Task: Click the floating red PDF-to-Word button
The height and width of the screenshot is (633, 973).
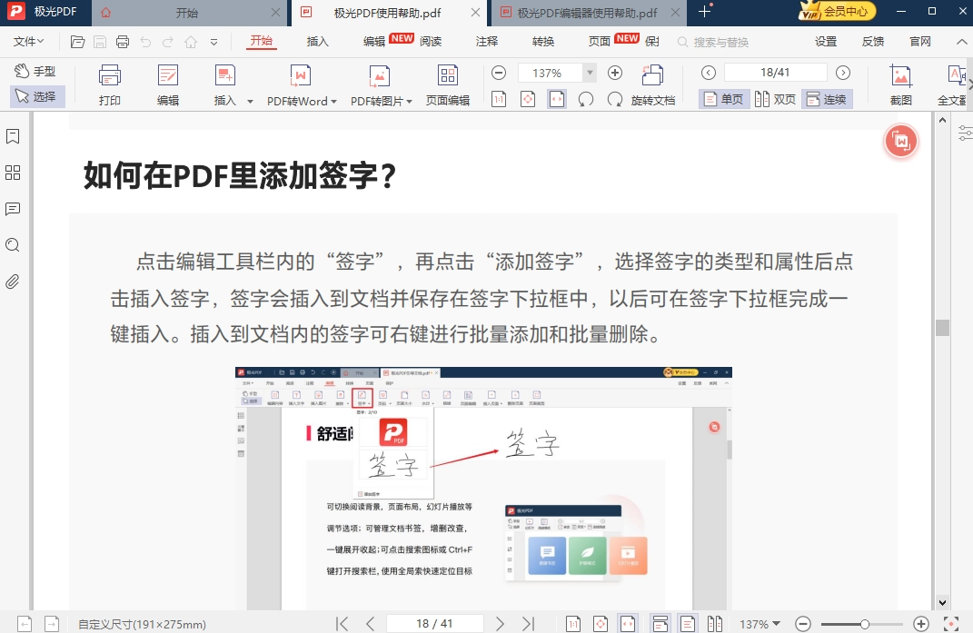Action: pyautogui.click(x=900, y=142)
